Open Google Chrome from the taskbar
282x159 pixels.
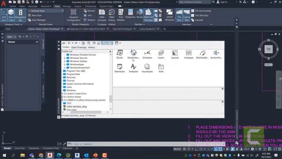(x=41, y=155)
